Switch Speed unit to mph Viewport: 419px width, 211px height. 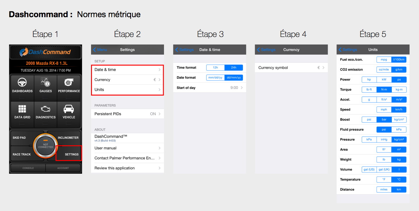384,110
